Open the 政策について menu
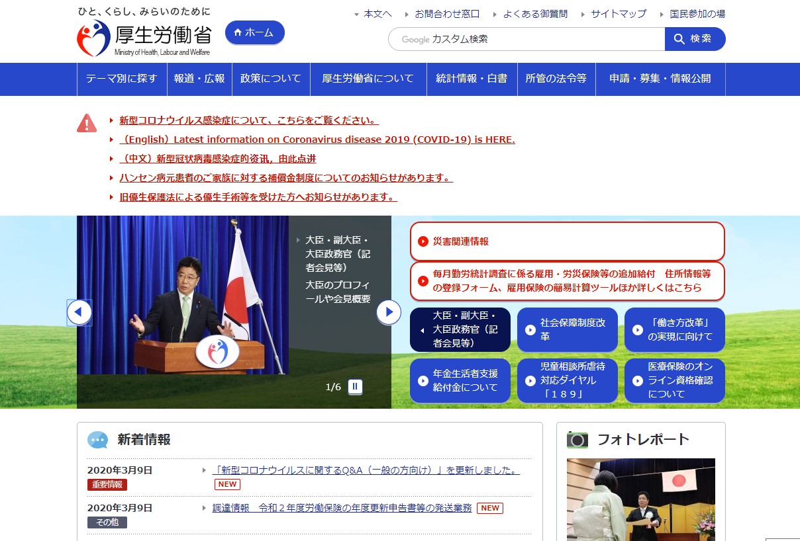Screen dimensions: 800x541 pyautogui.click(x=271, y=79)
